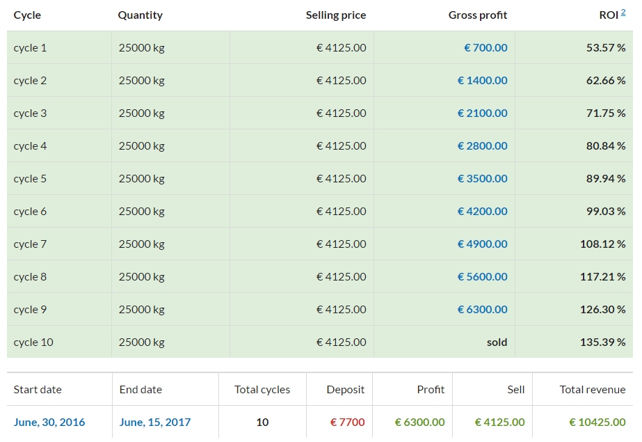Click cycle 9 gross profit link
642x442 pixels.
[482, 310]
